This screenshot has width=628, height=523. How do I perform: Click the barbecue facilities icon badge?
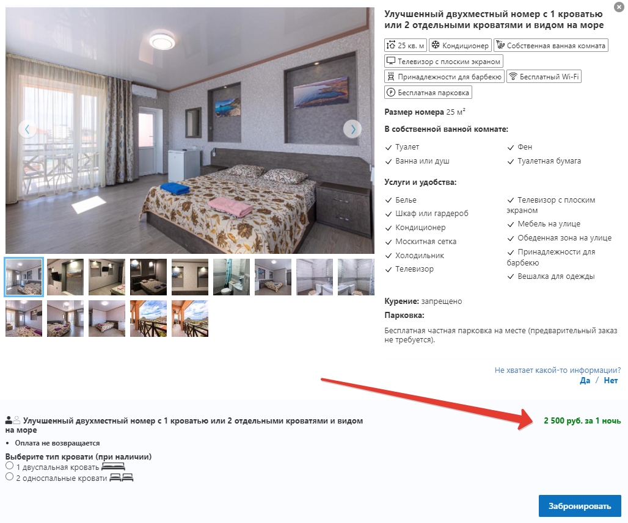coord(444,76)
